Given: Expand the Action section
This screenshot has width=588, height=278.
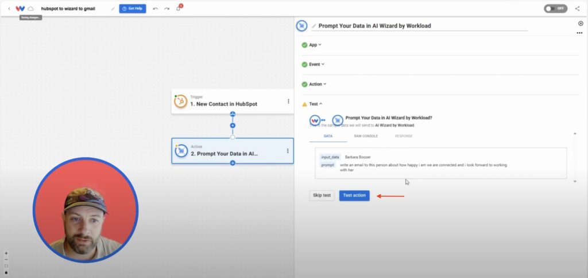Looking at the screenshot, I should point(318,84).
